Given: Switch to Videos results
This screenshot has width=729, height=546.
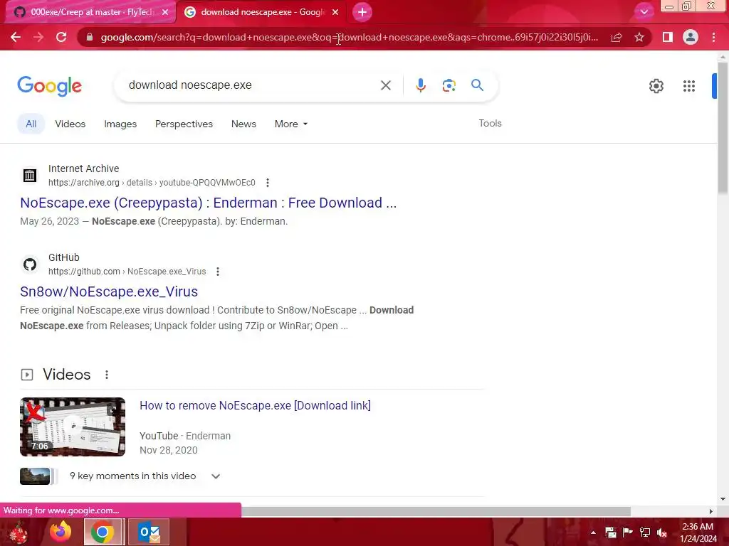Looking at the screenshot, I should click(x=70, y=124).
